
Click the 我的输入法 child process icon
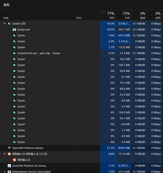tap(14, 160)
